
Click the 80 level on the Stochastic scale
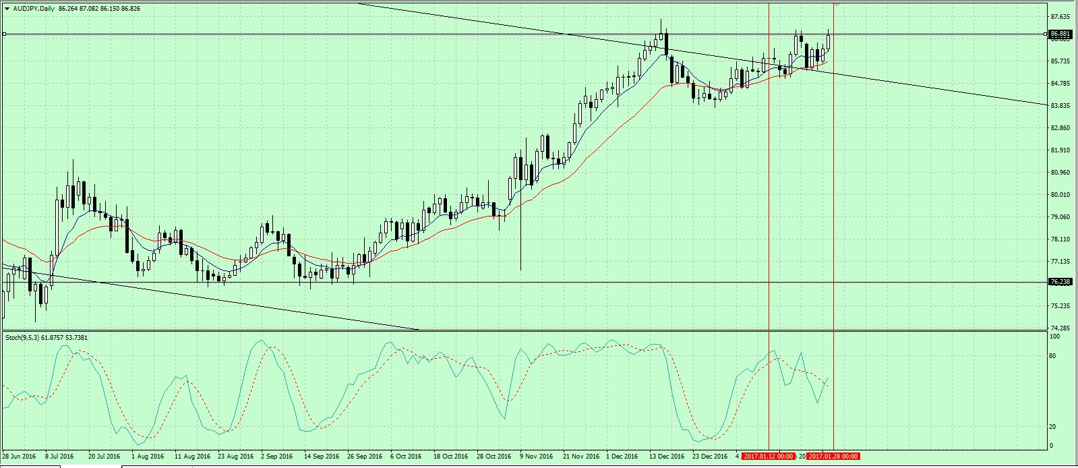[1054, 356]
